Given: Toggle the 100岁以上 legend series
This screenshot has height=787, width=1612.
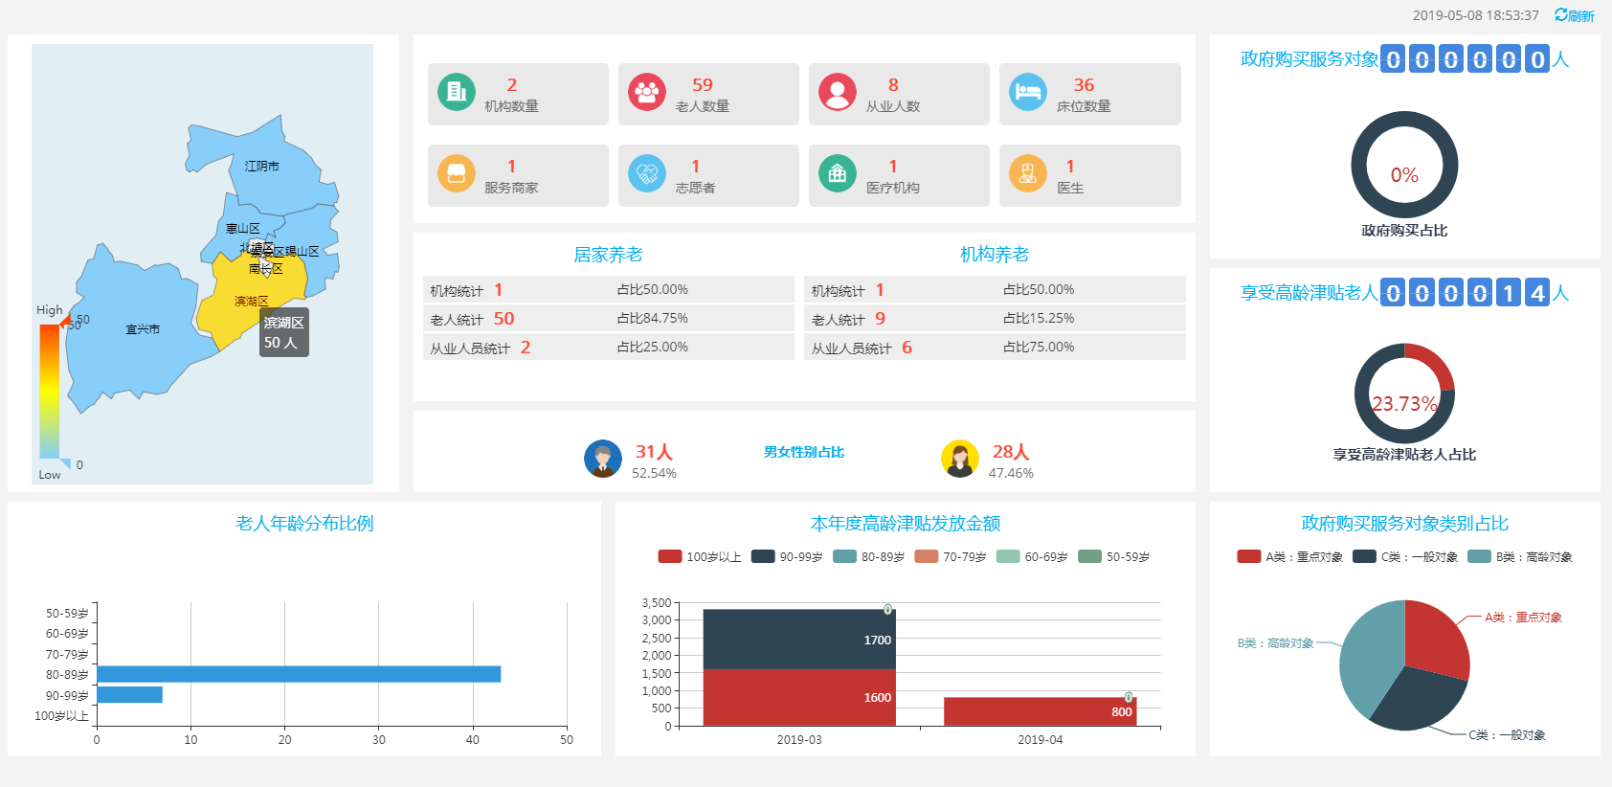Looking at the screenshot, I should pos(700,556).
